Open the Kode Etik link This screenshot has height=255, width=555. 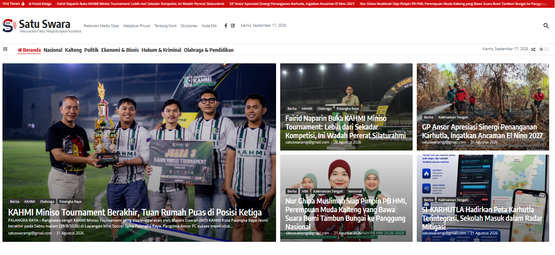tap(209, 25)
